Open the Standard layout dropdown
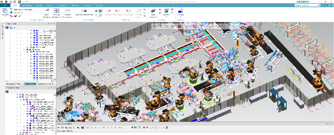This screenshot has height=135, width=334. 41,13
